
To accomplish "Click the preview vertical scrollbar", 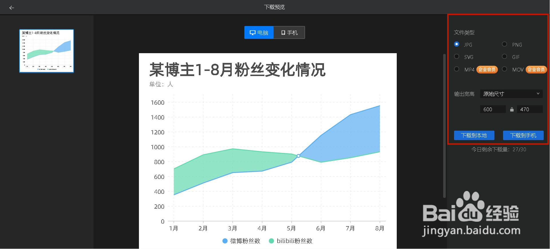I will [x=444, y=126].
